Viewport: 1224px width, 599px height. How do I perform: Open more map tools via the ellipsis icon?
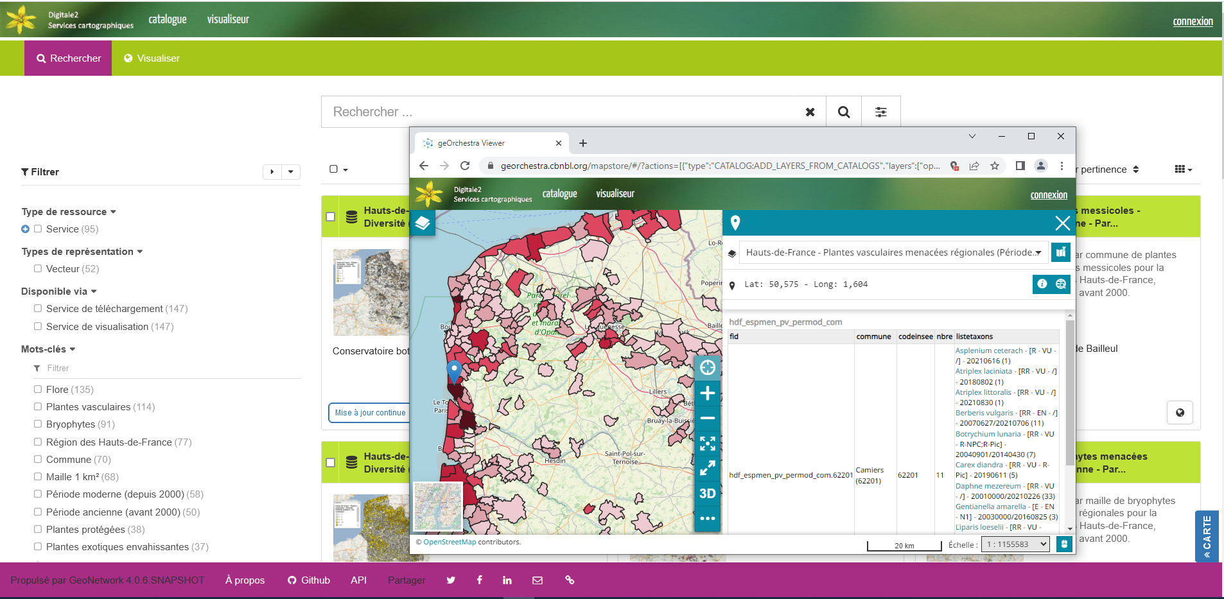point(707,518)
